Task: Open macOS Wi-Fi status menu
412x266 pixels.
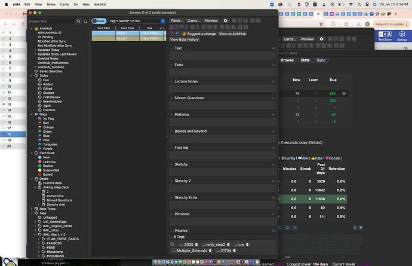Action: pos(350,4)
